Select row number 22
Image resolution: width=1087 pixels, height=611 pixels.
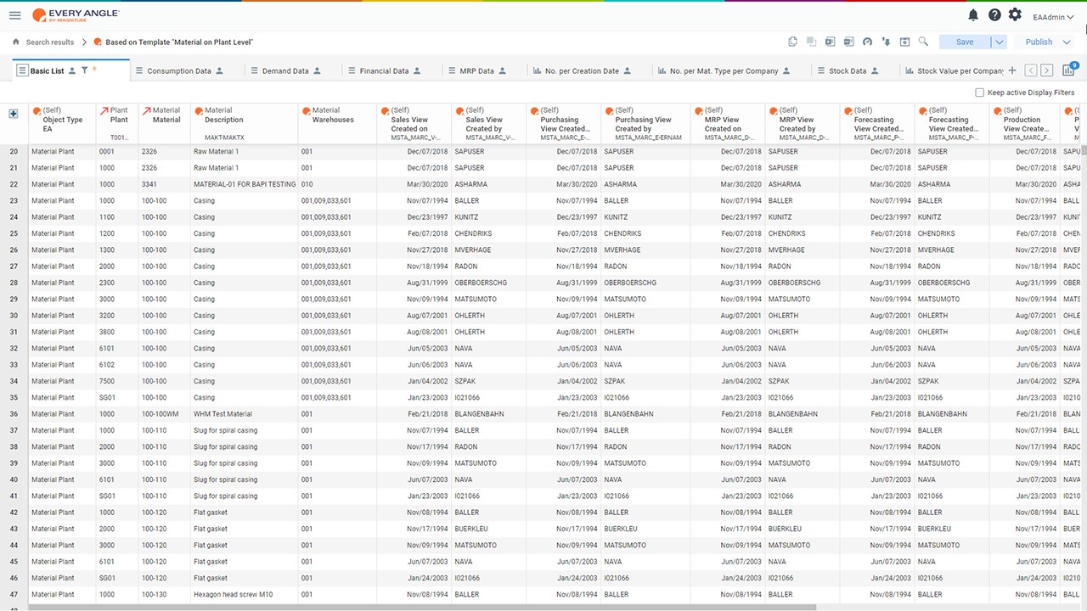point(14,184)
